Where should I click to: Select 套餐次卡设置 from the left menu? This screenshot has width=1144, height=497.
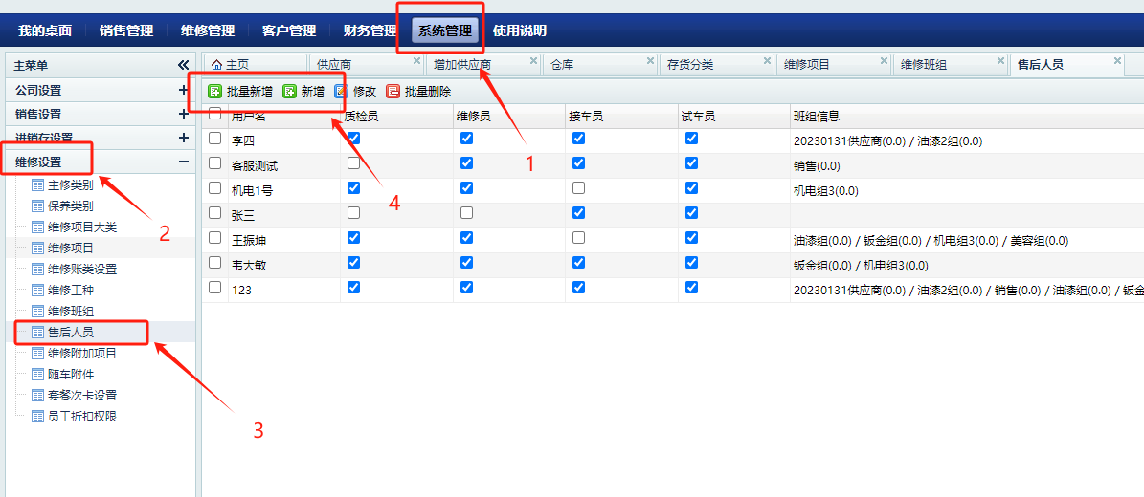click(81, 396)
